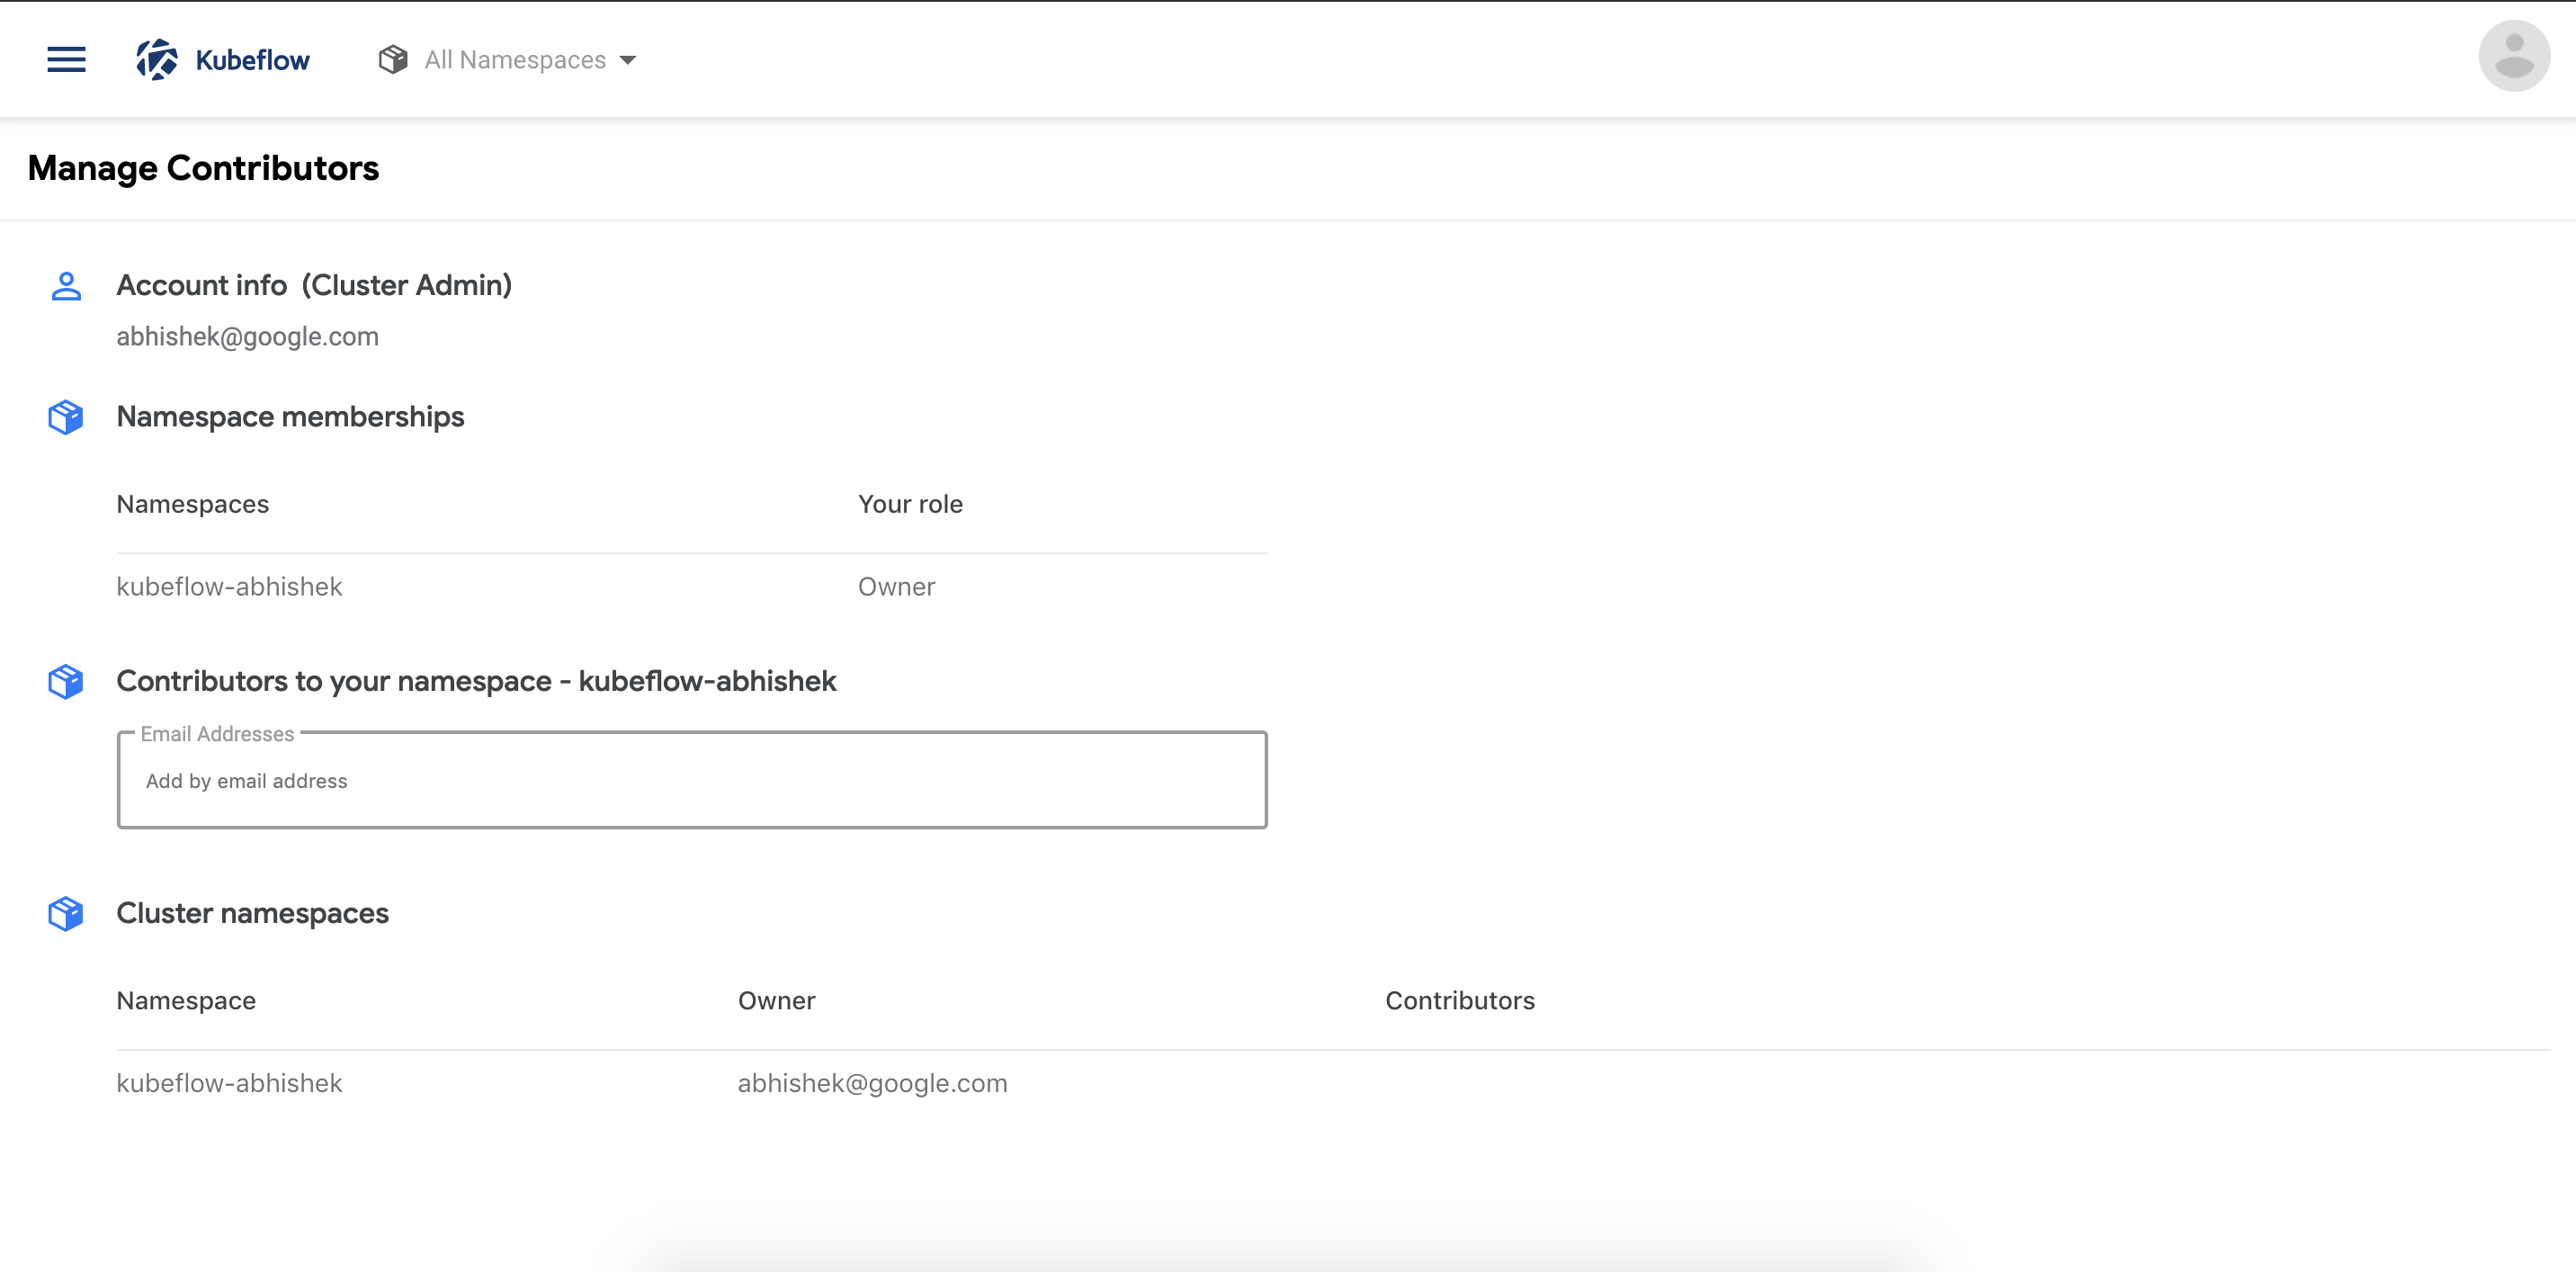Select kubeflow-abhishek in cluster namespaces table

click(230, 1084)
